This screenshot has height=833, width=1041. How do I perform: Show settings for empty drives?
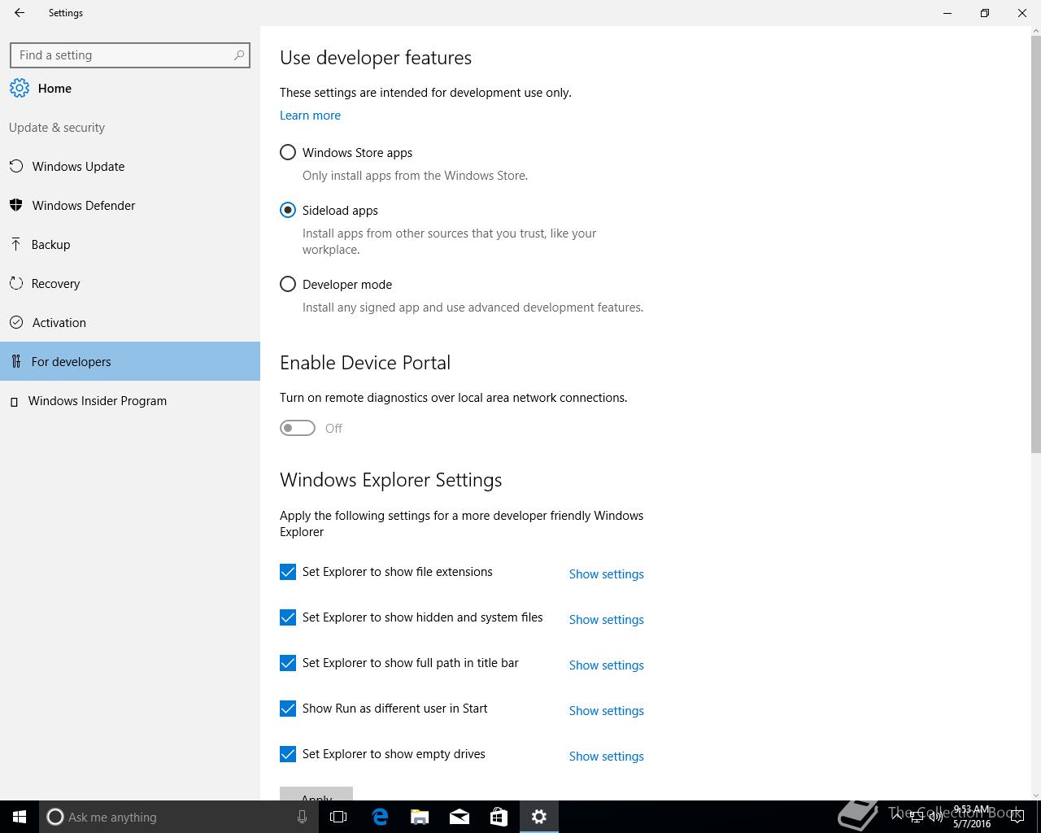pyautogui.click(x=606, y=757)
